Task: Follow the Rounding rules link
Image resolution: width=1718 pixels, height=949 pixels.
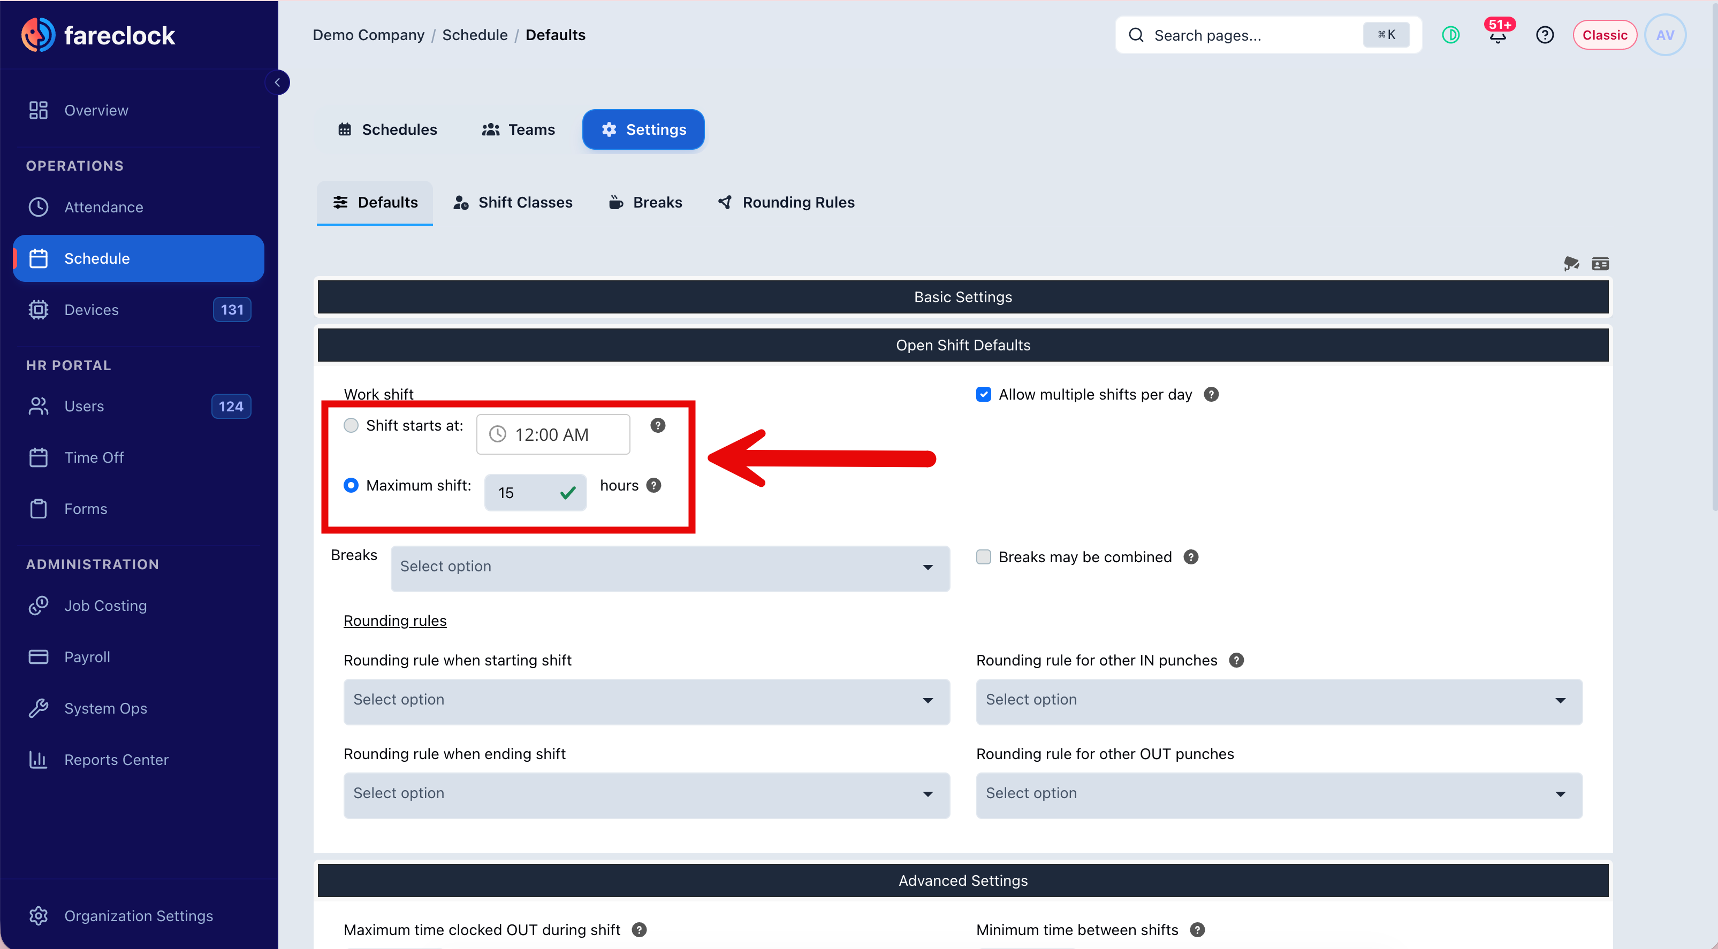Action: point(395,621)
